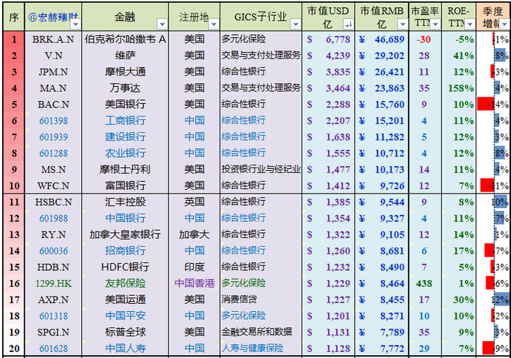Select ticker cell JPM.N
511x358 pixels.
tap(53, 72)
